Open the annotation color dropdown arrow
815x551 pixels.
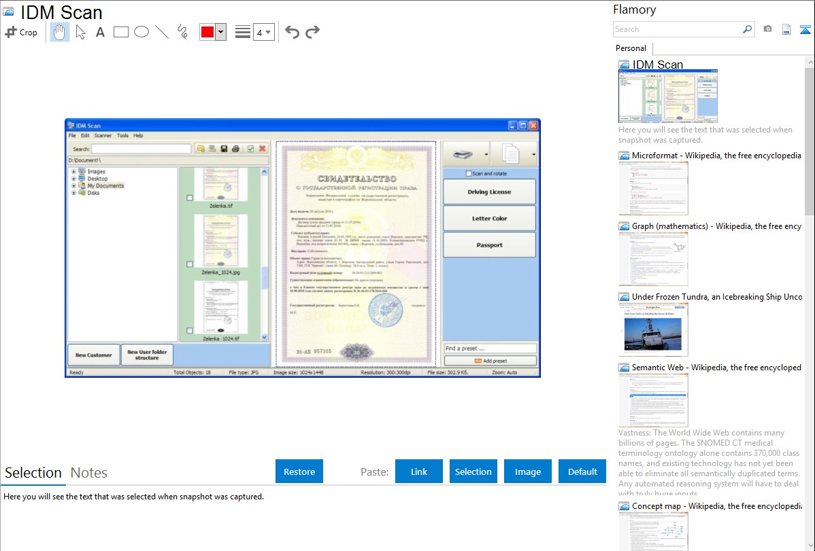tap(221, 32)
